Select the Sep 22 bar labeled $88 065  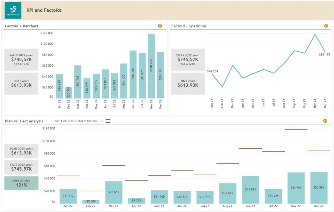[x=133, y=74]
